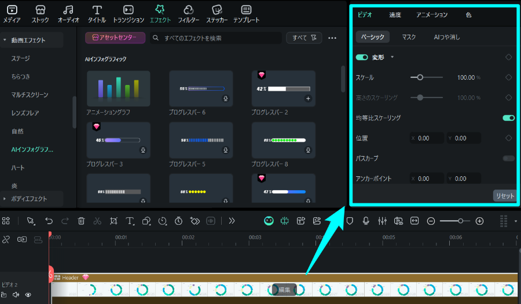
Task: Add keyframe for 位置
Action: [x=508, y=138]
